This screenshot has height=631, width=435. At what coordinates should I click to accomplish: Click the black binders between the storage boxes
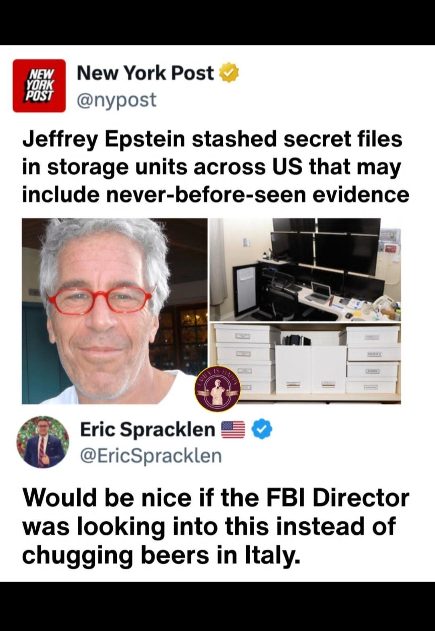[x=297, y=340]
